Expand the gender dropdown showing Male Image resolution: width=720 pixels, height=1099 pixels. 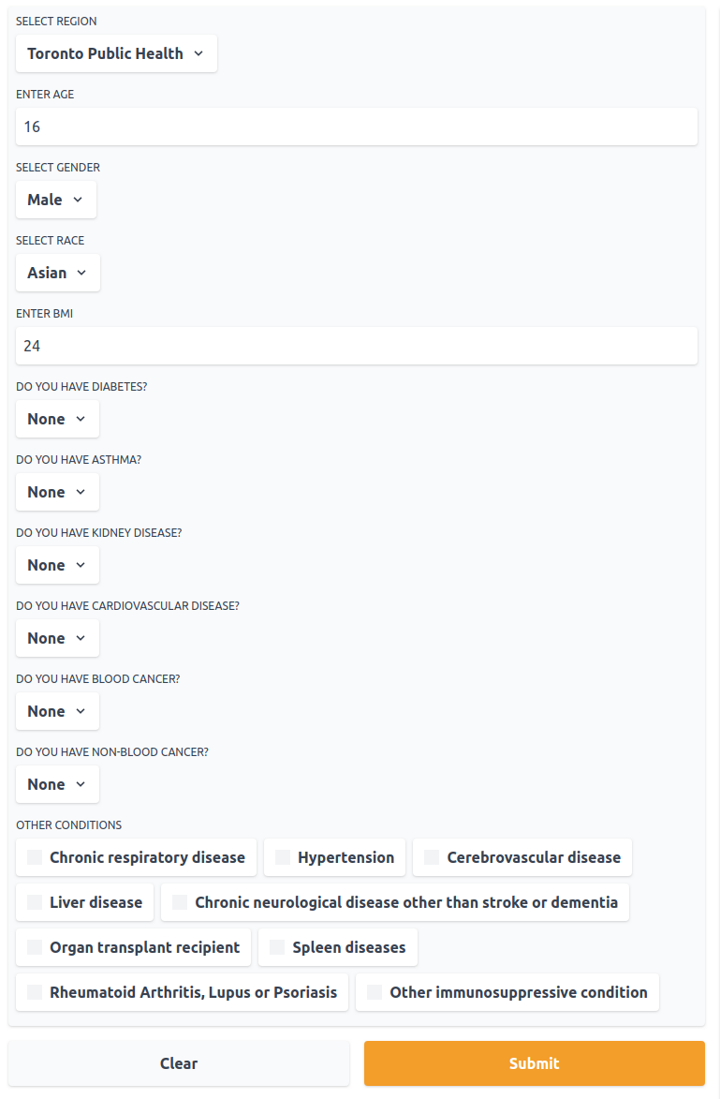[56, 200]
